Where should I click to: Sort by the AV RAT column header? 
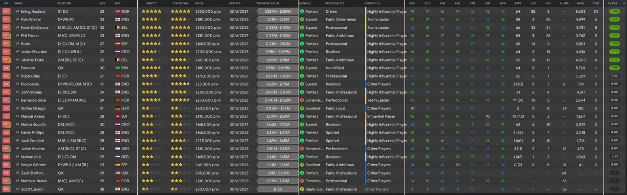click(612, 3)
